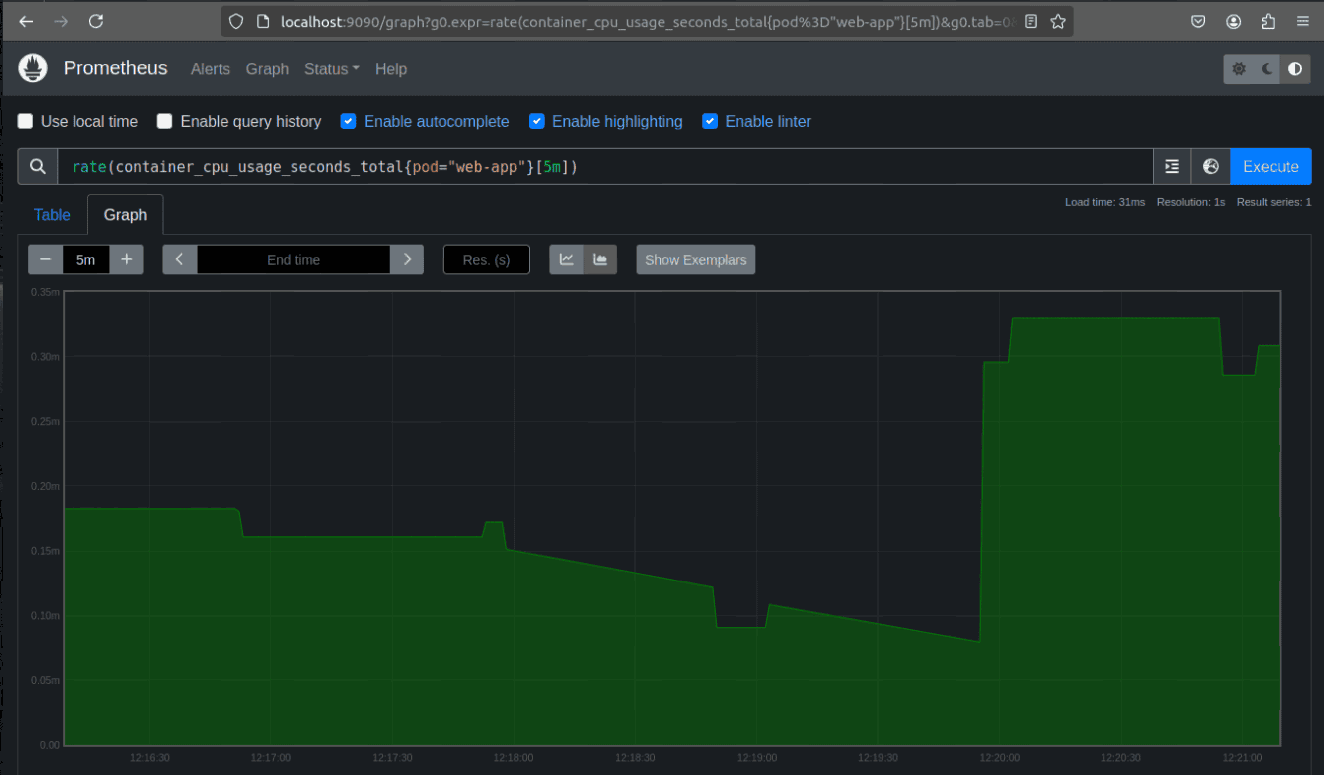Click the shield tracking protection icon
The height and width of the screenshot is (775, 1324).
(x=236, y=21)
